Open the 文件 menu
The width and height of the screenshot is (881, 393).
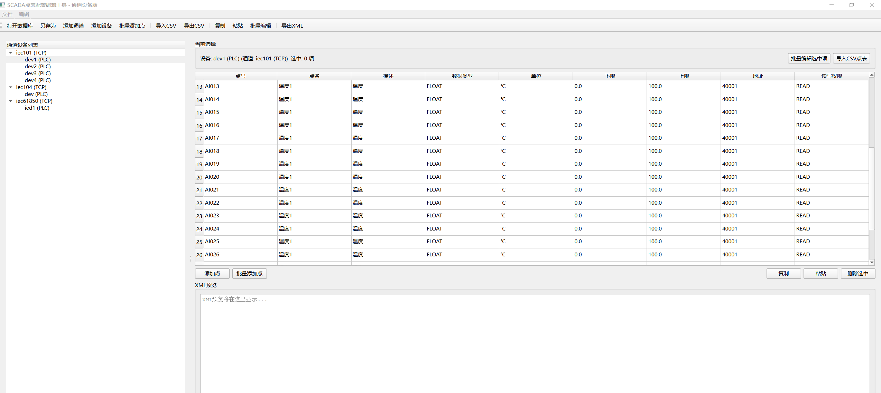coord(8,14)
